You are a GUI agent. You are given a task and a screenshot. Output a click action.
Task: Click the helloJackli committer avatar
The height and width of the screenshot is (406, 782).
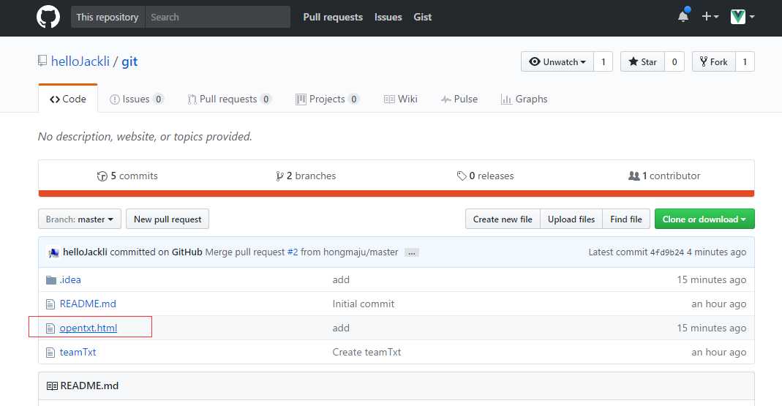click(x=53, y=252)
